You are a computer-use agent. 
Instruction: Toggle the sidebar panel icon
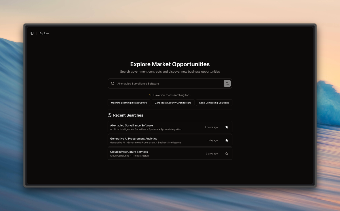tap(32, 33)
